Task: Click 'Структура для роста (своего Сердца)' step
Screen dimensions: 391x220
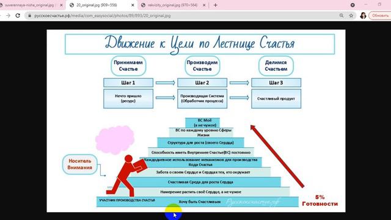Action: [200, 142]
